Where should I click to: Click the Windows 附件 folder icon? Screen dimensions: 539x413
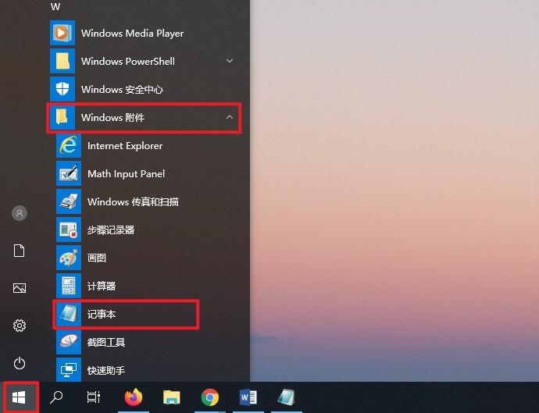click(62, 118)
